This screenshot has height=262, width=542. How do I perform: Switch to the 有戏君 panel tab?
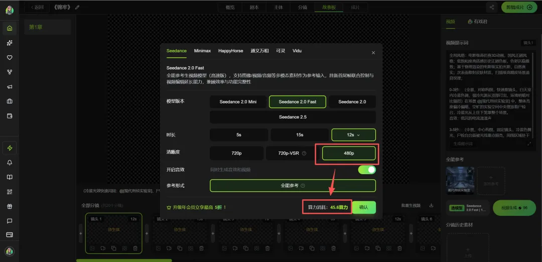point(477,22)
